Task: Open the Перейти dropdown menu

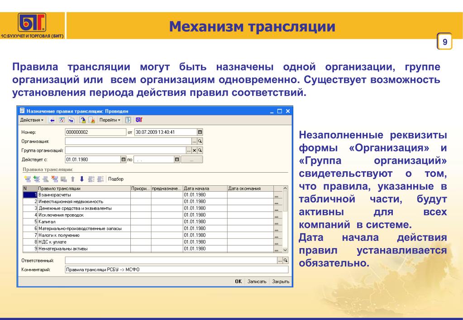Action: click(110, 120)
